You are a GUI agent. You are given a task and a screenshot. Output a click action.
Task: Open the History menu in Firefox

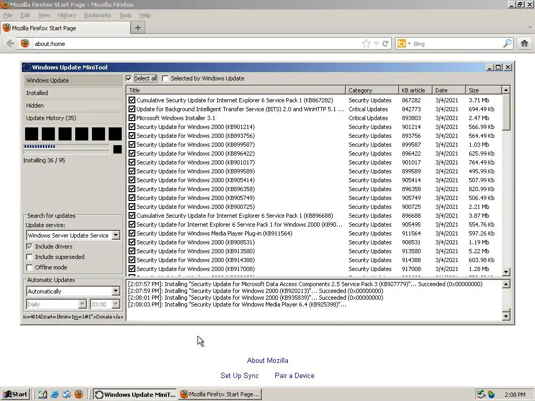pyautogui.click(x=67, y=15)
